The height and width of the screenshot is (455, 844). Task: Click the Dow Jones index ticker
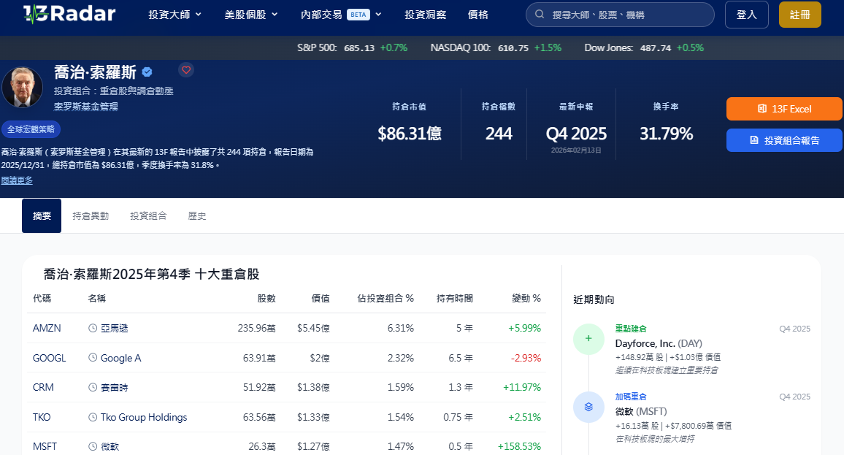tap(644, 48)
